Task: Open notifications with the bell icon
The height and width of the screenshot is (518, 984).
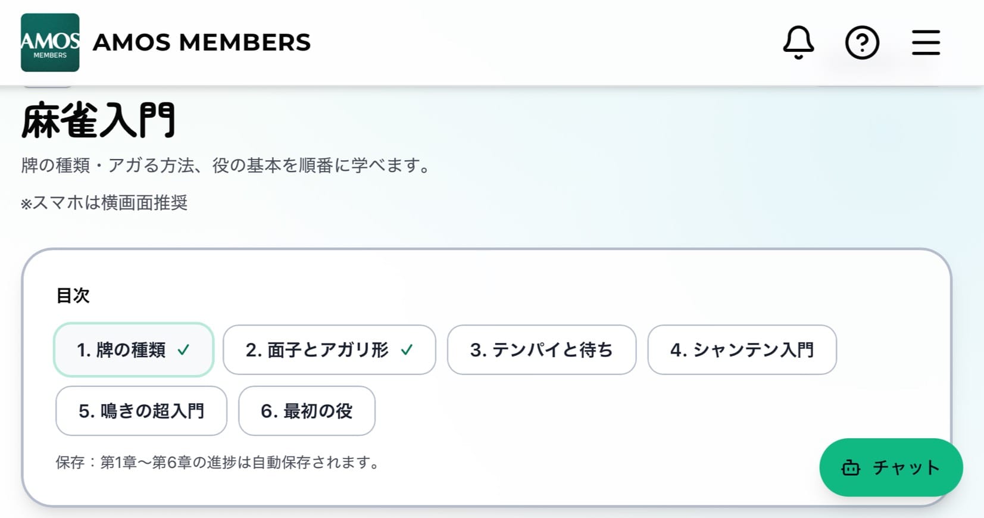Action: [x=798, y=42]
